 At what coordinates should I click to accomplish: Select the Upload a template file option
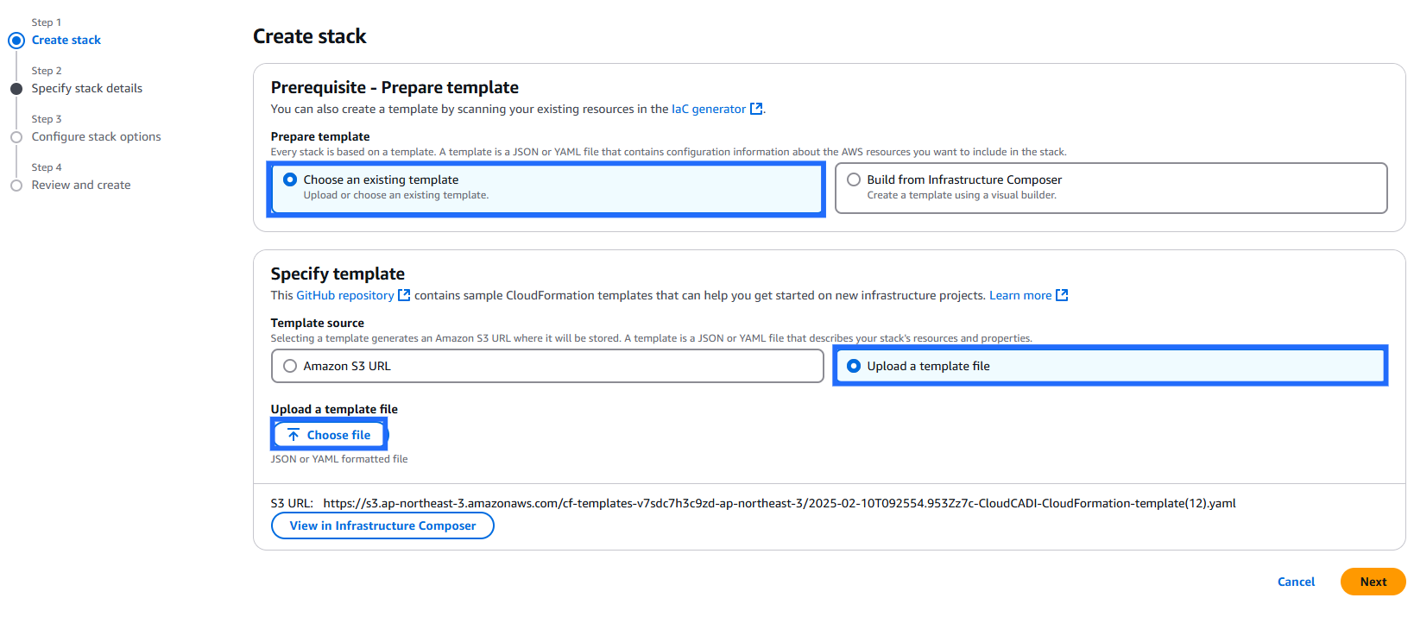coord(854,366)
